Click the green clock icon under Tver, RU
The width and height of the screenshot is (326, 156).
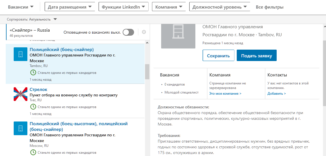tap(33, 107)
